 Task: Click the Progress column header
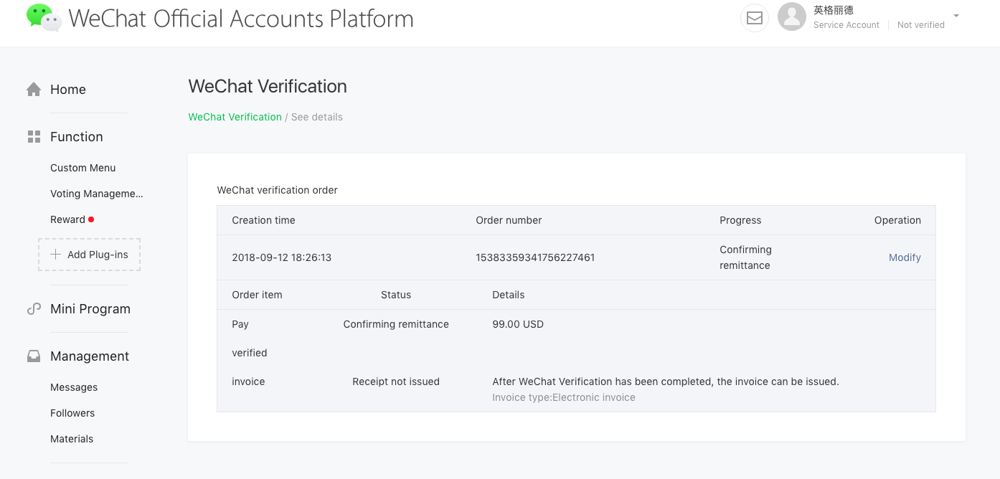click(x=740, y=220)
